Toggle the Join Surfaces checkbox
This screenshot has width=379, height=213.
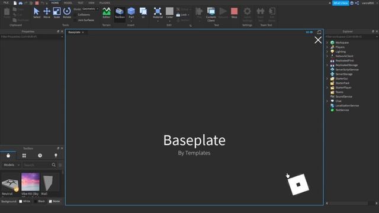[x=75, y=20]
